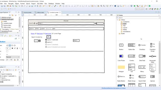This screenshot has height=90, width=161.
Task: Click the Home breadcrumb link
Action: point(33,33)
